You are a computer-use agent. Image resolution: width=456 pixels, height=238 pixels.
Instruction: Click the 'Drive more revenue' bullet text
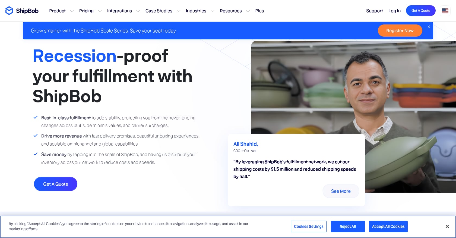(61, 136)
